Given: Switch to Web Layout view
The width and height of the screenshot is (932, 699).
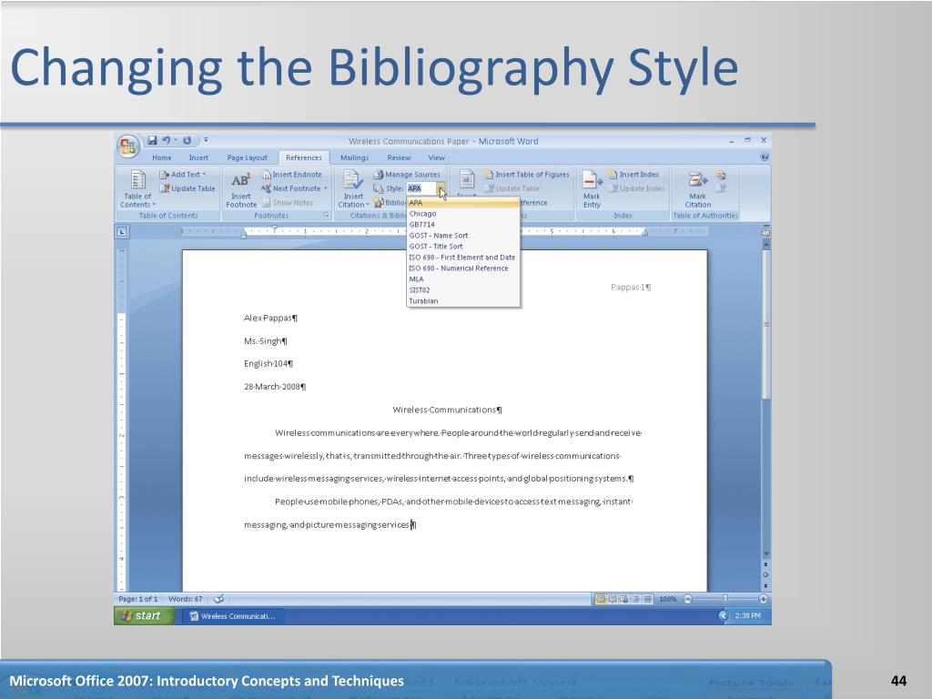Looking at the screenshot, I should tap(624, 599).
